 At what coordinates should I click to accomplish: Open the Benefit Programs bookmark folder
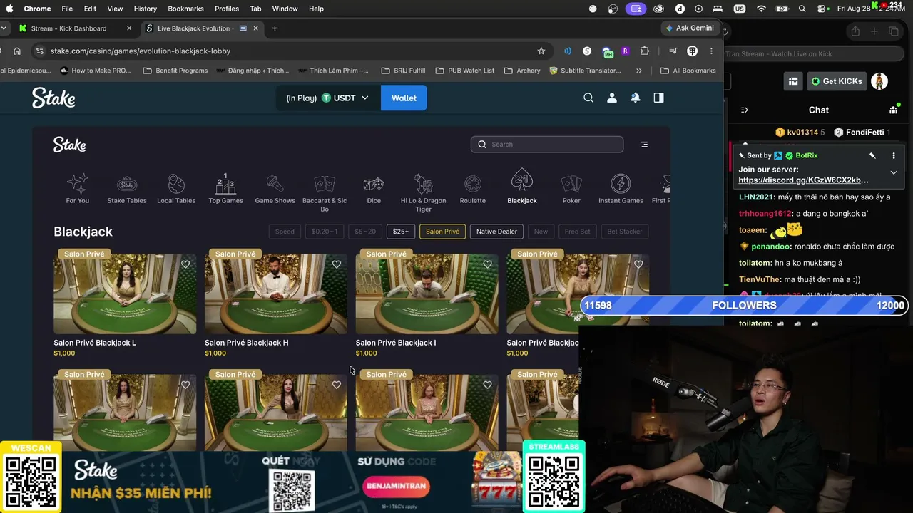click(175, 71)
